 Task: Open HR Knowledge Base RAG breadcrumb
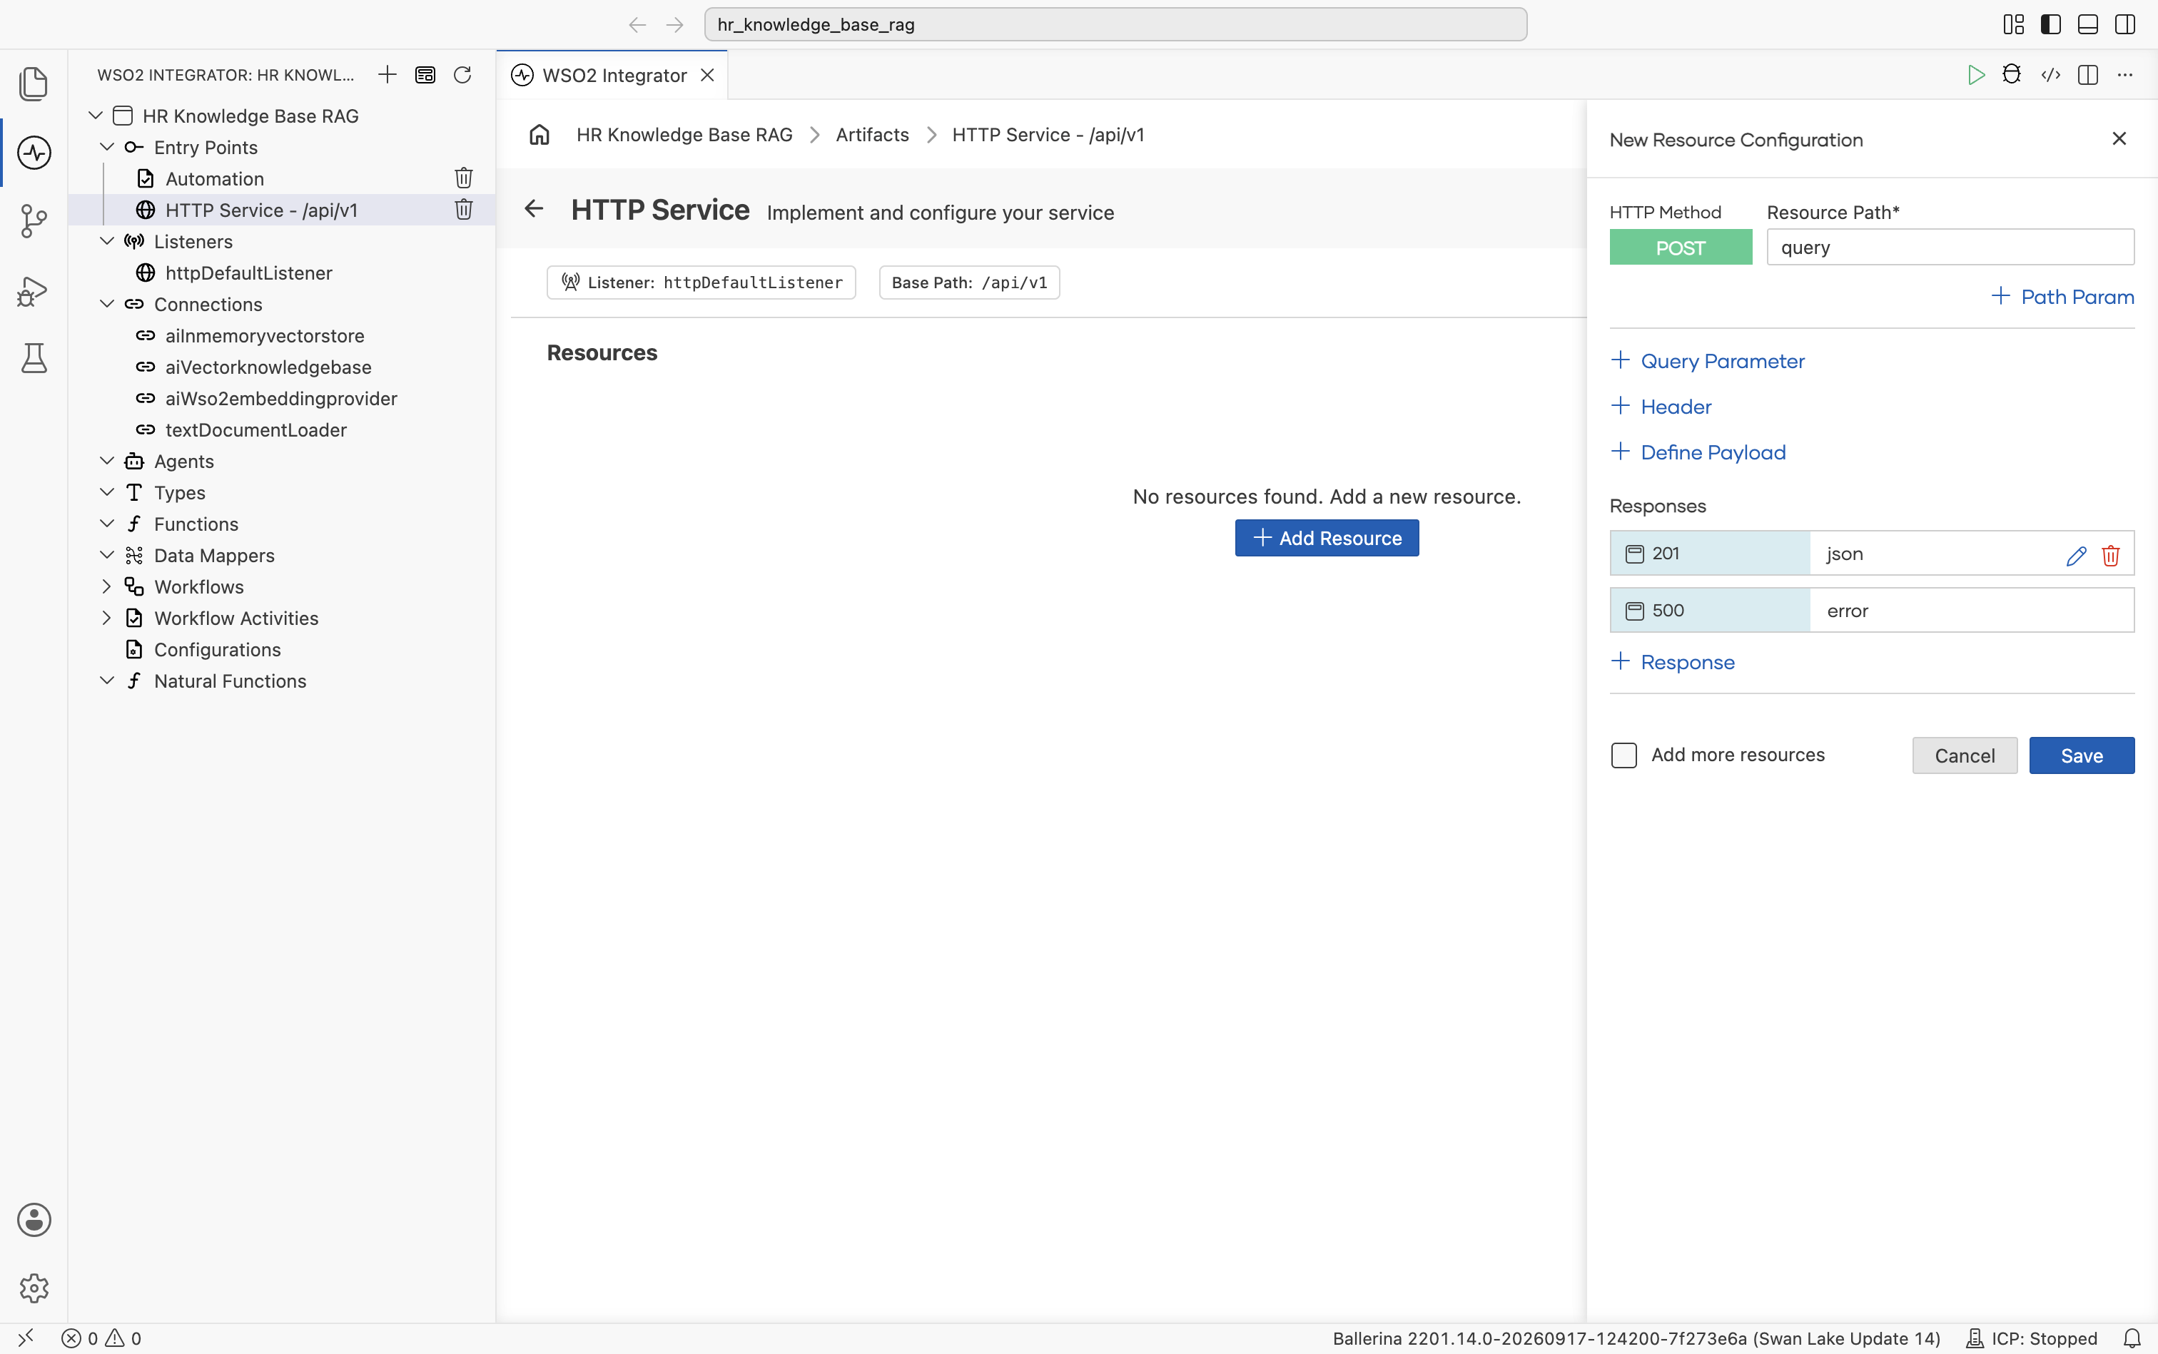pos(684,134)
